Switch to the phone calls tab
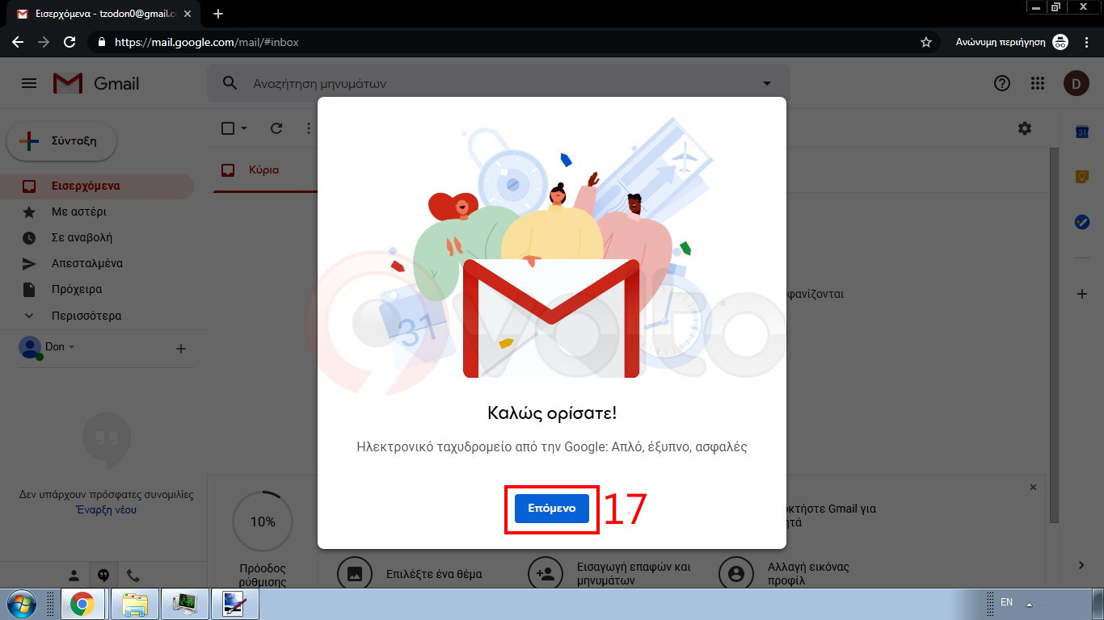The height and width of the screenshot is (620, 1104). click(133, 576)
